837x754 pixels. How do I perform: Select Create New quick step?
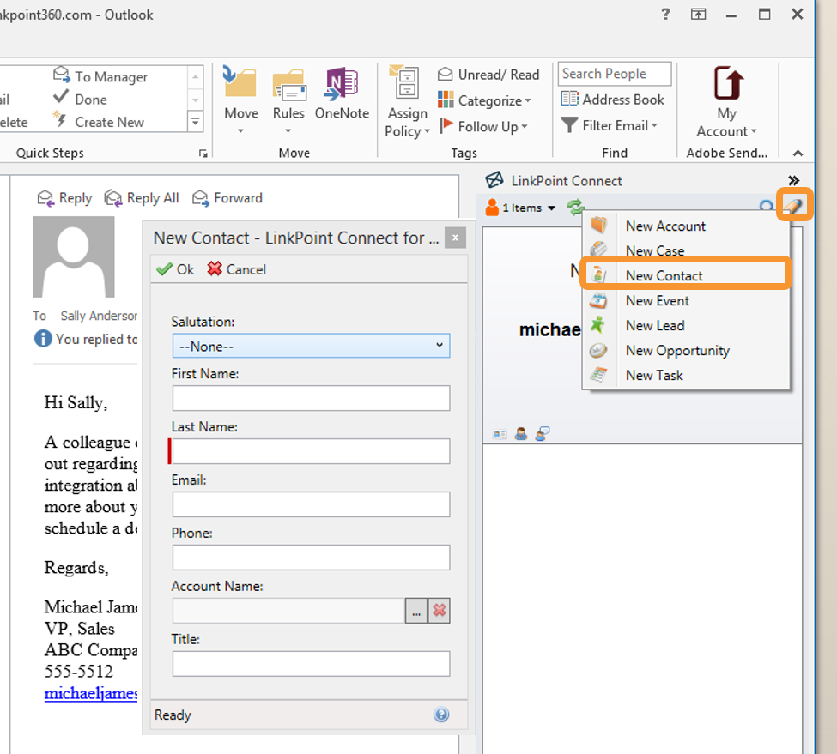(x=98, y=122)
